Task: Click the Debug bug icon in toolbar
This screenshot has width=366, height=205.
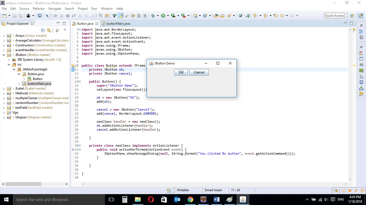Action: (153, 16)
